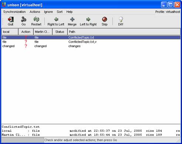Click the toolbar drag handle grip
This screenshot has width=182, height=144.
(x=2, y=21)
